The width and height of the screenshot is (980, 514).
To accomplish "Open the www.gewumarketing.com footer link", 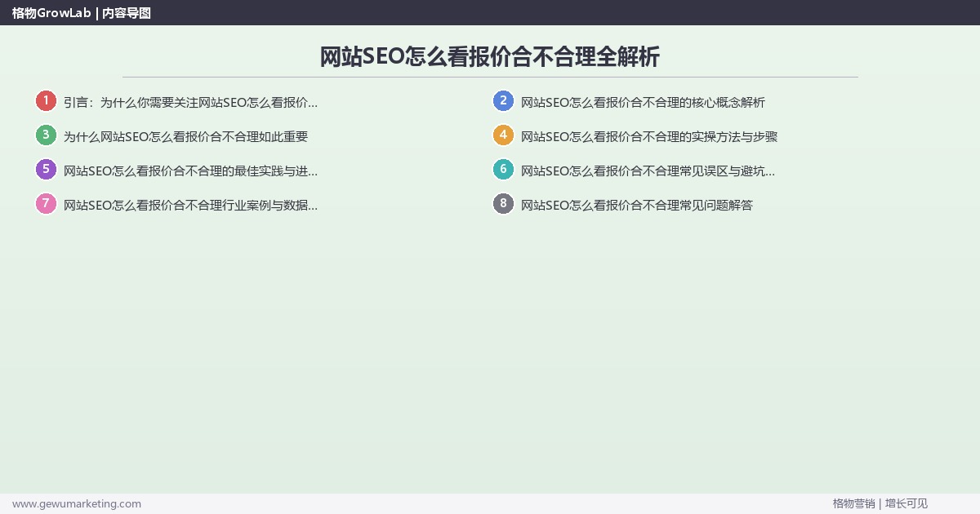I will pyautogui.click(x=77, y=503).
